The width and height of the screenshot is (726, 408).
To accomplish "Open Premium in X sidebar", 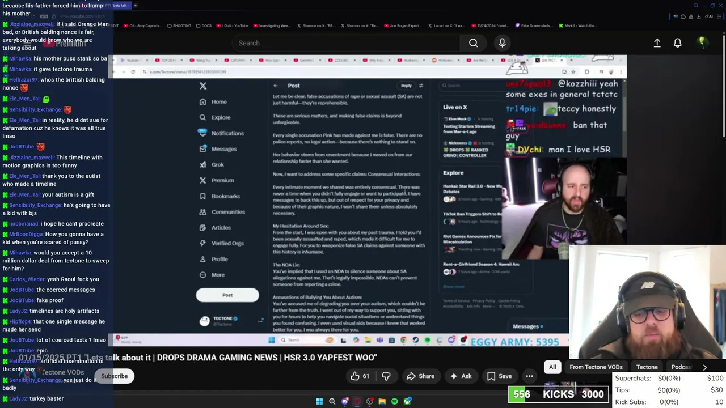I will click(x=217, y=180).
